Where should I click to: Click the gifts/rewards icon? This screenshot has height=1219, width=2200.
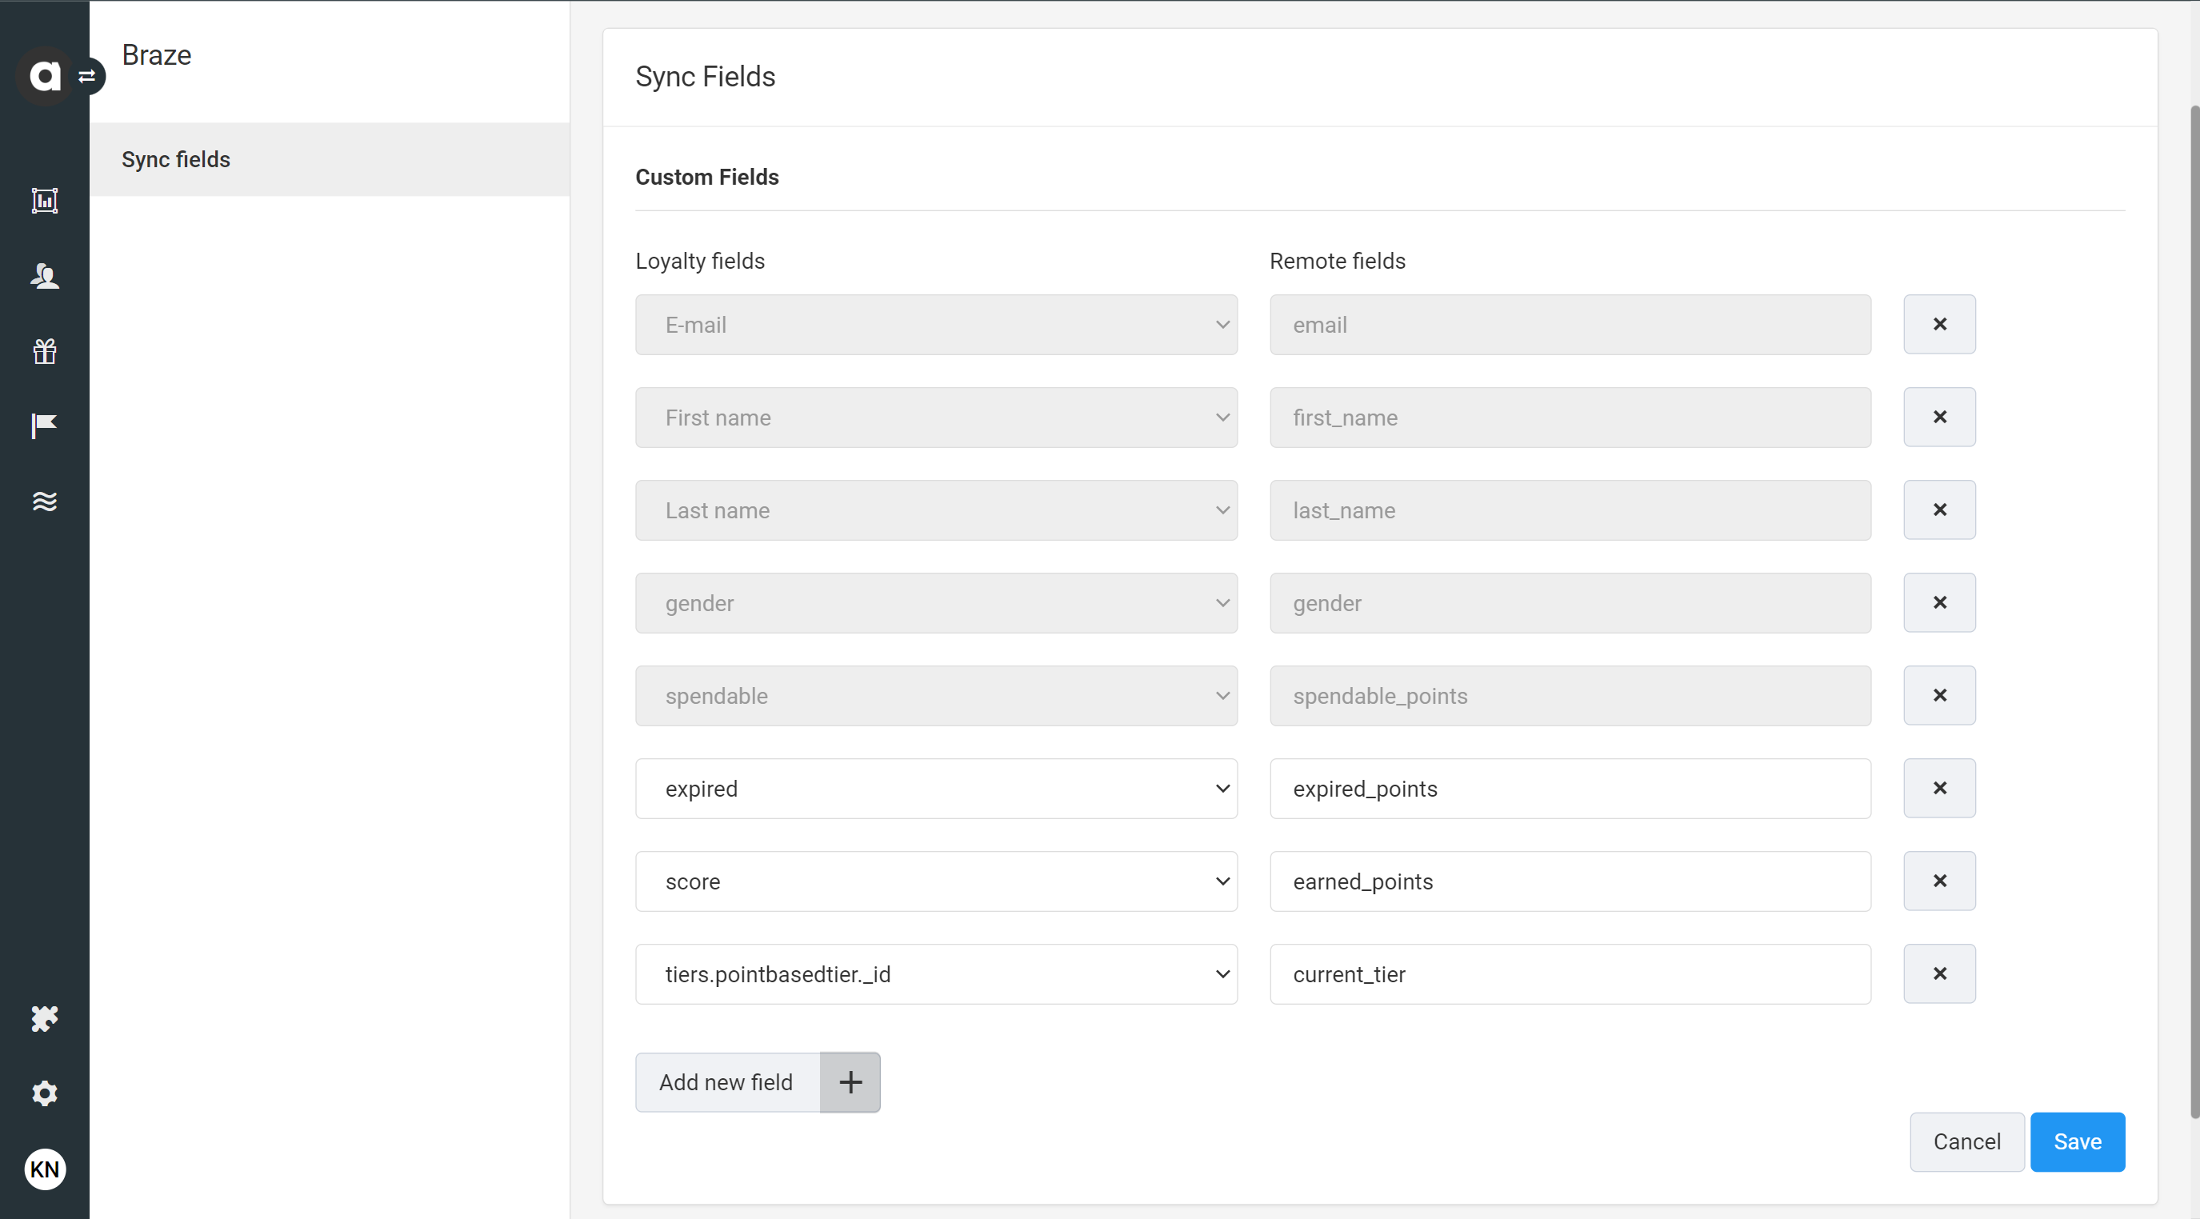[45, 351]
